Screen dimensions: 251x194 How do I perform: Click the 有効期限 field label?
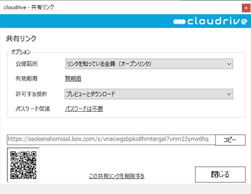(x=26, y=79)
